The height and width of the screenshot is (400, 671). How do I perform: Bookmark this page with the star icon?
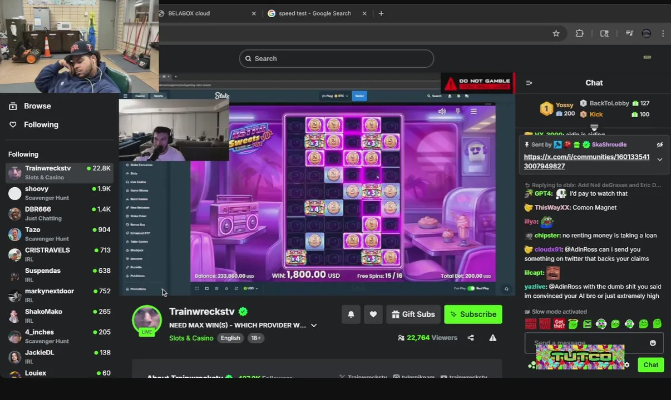556,33
